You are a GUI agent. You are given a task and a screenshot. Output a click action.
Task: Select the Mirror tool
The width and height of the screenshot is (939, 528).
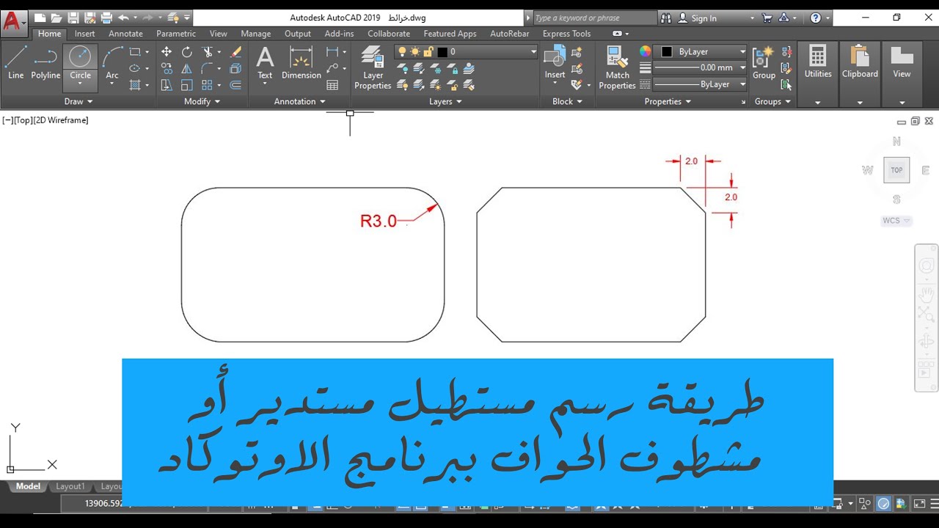pos(186,68)
